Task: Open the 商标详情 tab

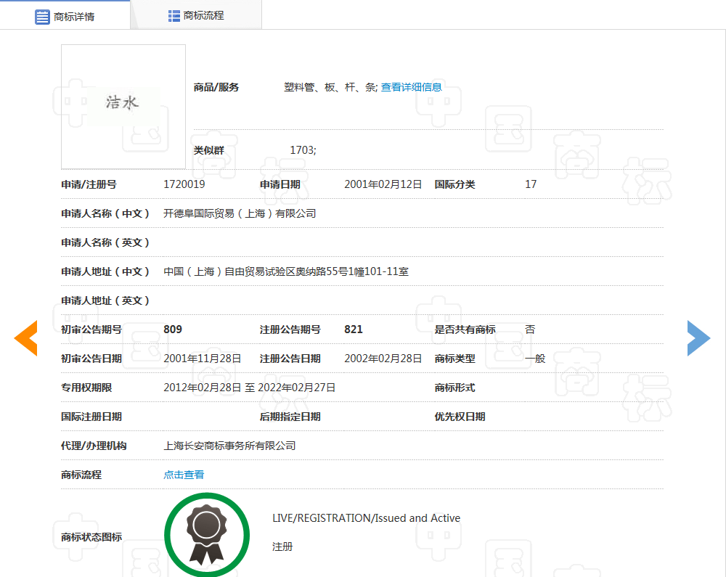Action: click(65, 16)
